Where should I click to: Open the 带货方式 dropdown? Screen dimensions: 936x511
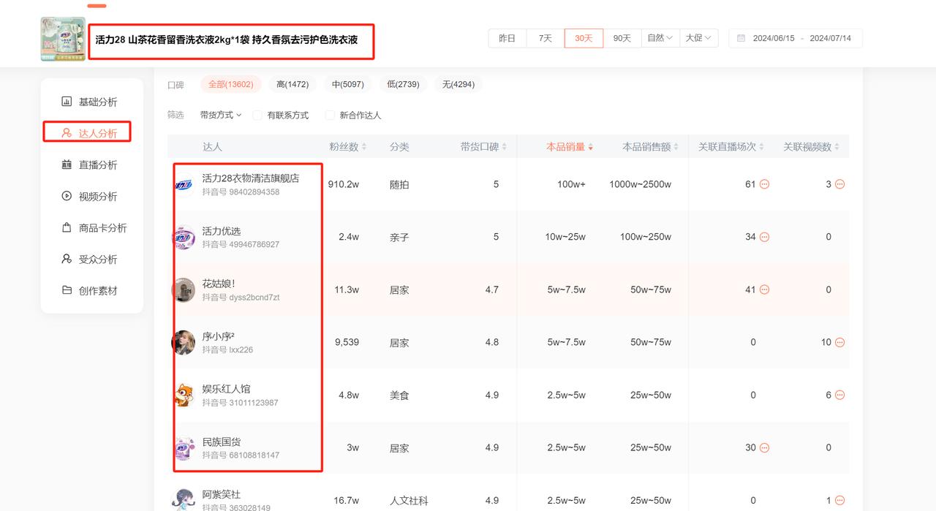[x=219, y=115]
